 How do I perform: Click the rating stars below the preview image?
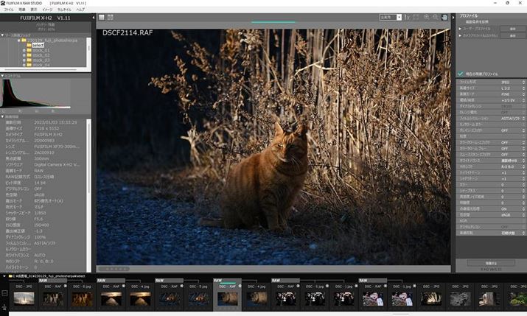pos(114,269)
